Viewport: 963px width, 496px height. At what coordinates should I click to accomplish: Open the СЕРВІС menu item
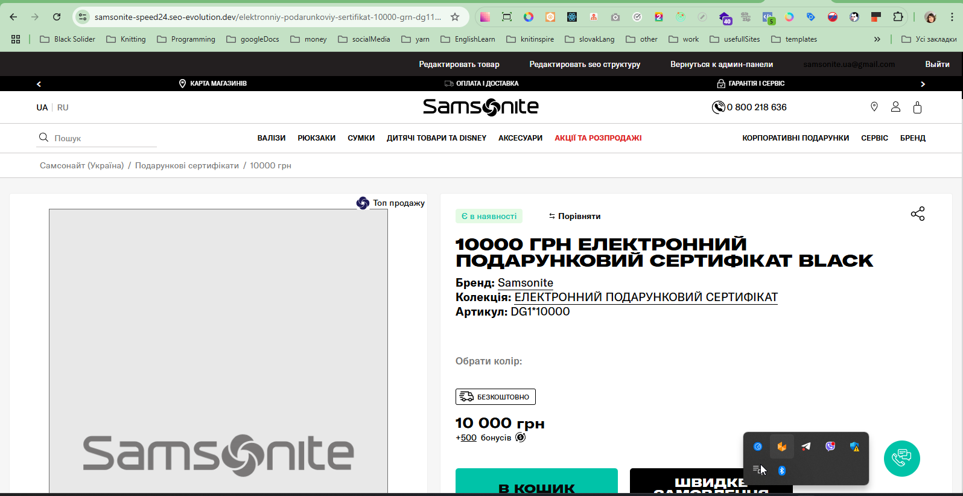pos(874,138)
